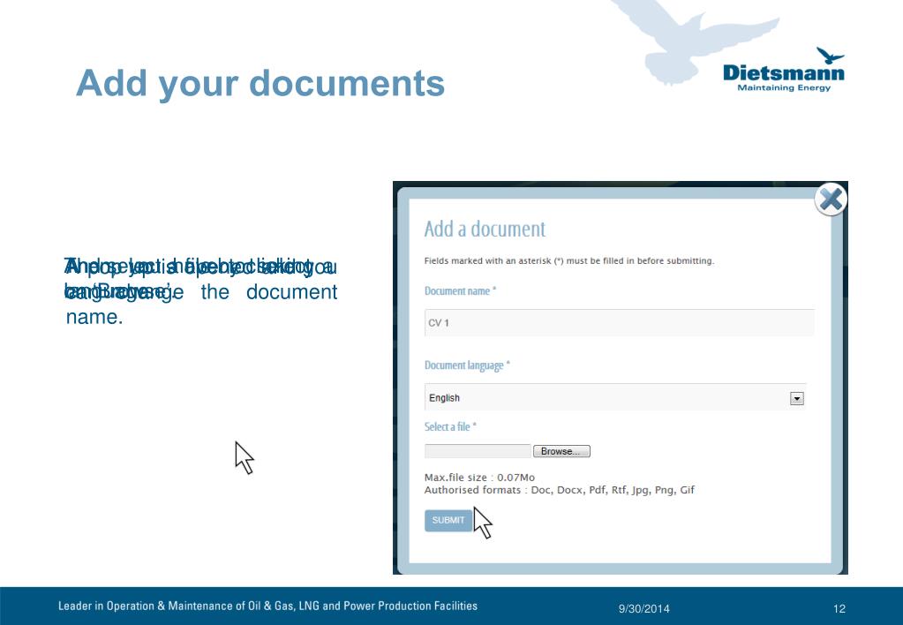Click the 'Max.file size : 0.07Mo' text
Image resolution: width=903 pixels, height=625 pixels.
479,478
